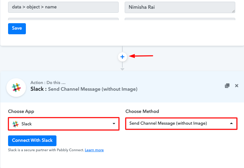The width and height of the screenshot is (244, 168).
Task: Click the 'Action : Do this ...' label
Action: 48,82
